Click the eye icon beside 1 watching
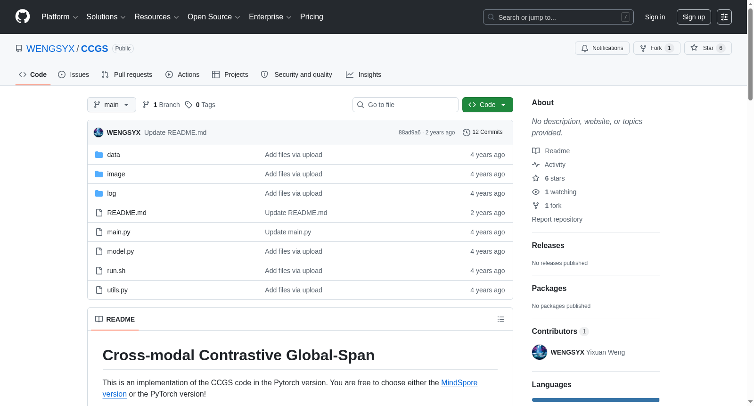Image resolution: width=754 pixels, height=406 pixels. click(x=536, y=192)
